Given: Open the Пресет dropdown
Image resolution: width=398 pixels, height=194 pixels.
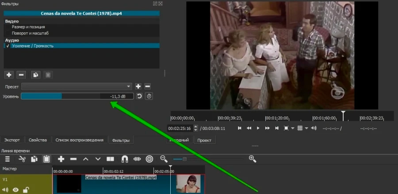Looking at the screenshot, I should coord(77,87).
